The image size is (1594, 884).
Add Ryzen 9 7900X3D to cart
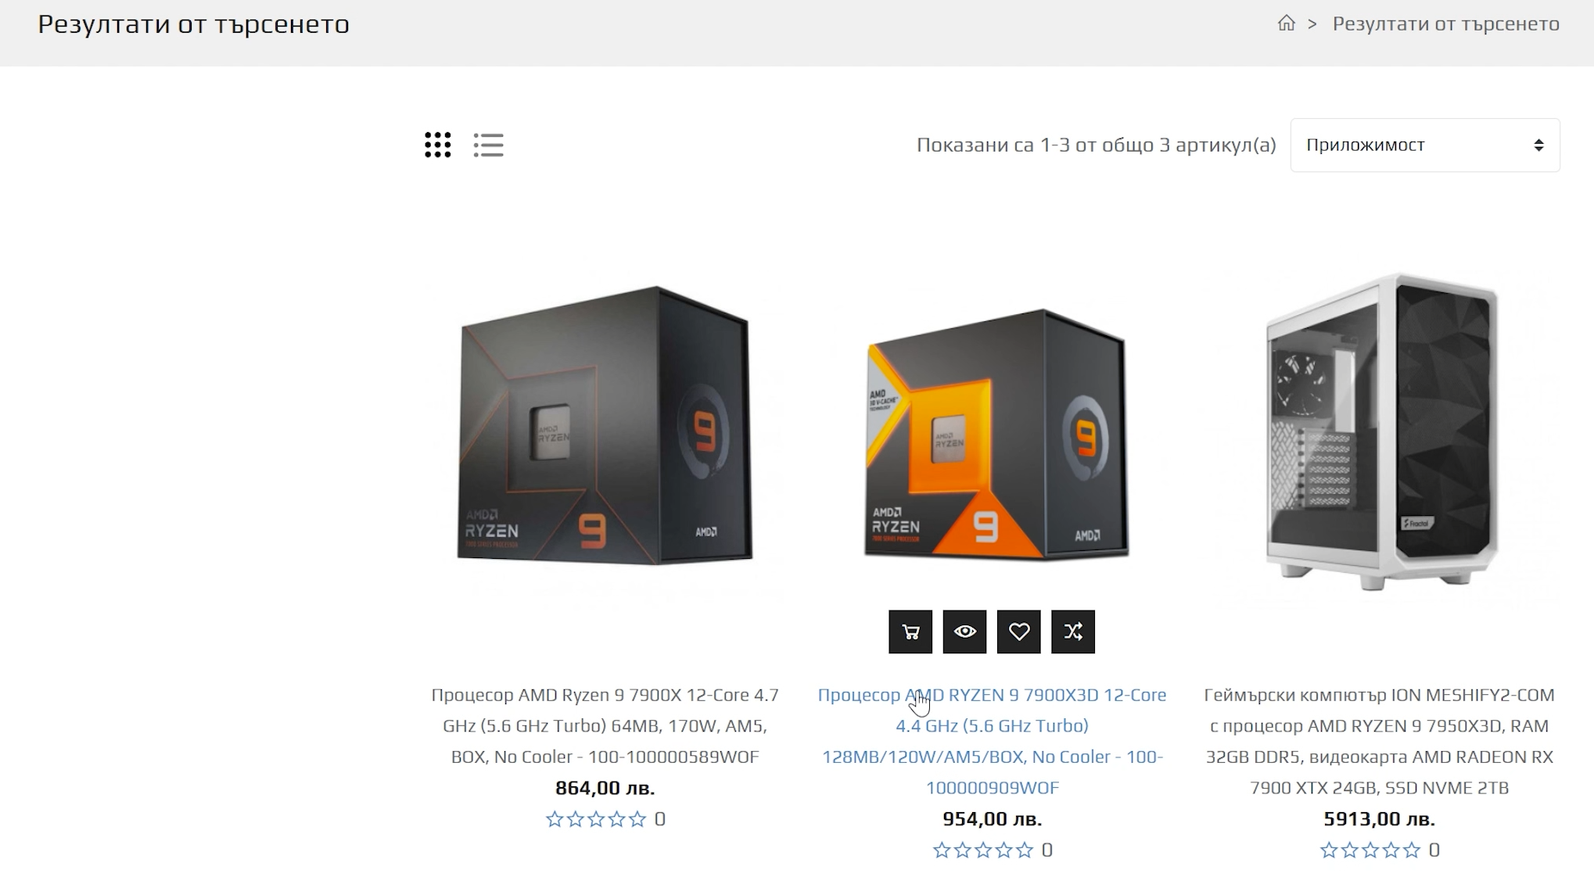910,632
